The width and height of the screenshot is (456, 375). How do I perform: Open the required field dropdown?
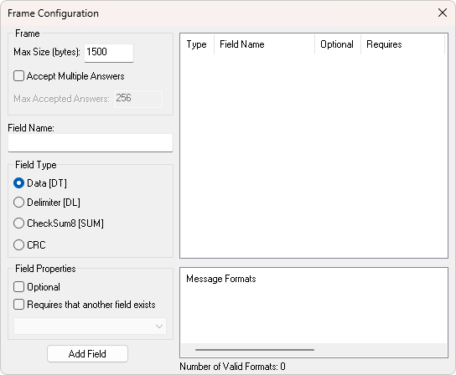(91, 326)
